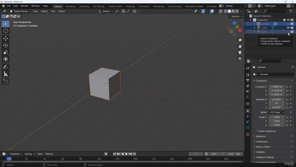
Task: Activate the Transform tool
Action: click(6, 59)
